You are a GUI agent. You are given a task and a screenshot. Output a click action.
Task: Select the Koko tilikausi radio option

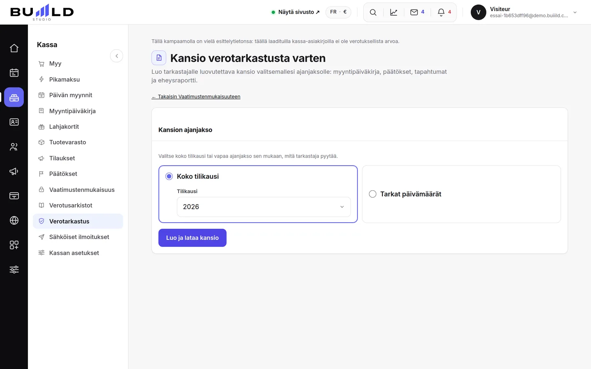coord(169,176)
